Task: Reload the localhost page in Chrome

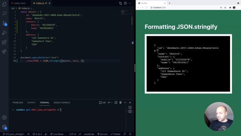Action: coord(146,8)
